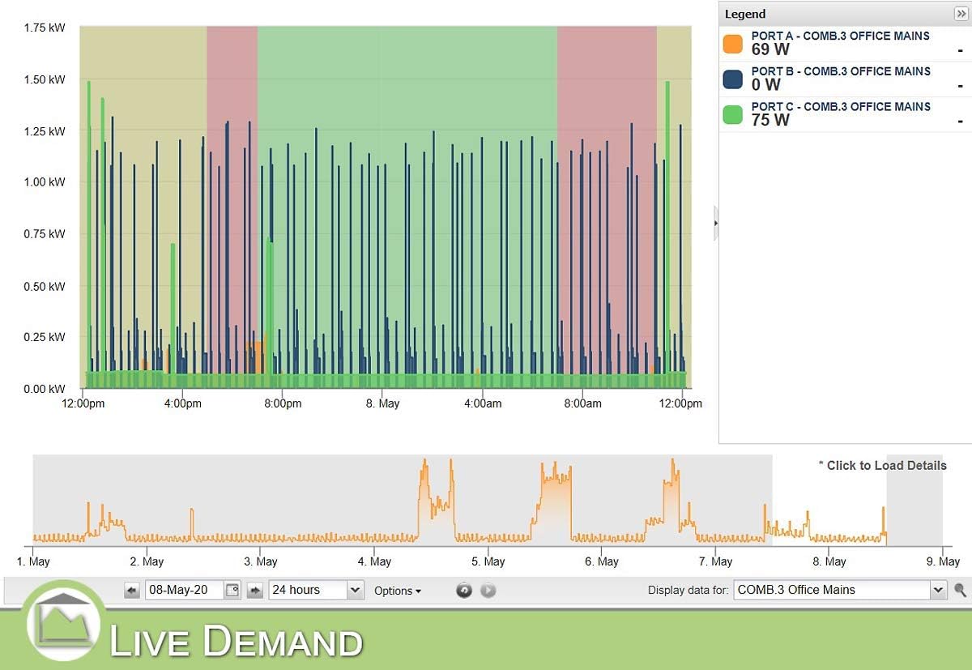Click the play icon next to the refresh icon
Viewport: 972px width, 670px height.
pyautogui.click(x=488, y=590)
